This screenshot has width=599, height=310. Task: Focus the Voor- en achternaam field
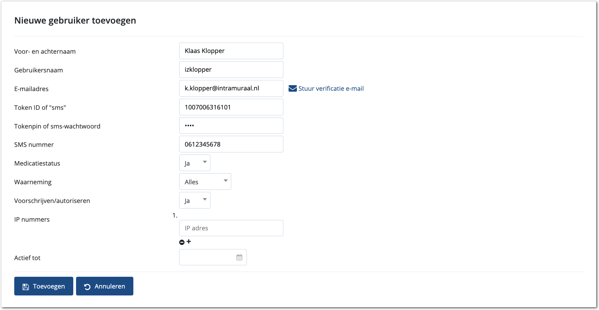pos(231,51)
